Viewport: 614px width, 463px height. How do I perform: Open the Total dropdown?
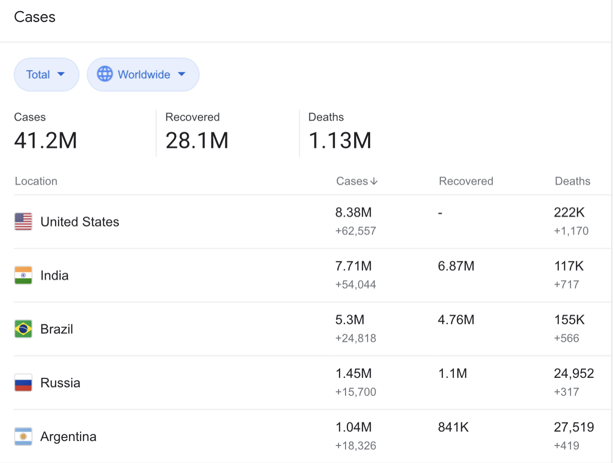point(46,75)
